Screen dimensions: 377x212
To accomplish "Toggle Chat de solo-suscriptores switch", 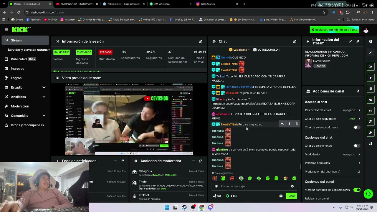I will click(357, 127).
